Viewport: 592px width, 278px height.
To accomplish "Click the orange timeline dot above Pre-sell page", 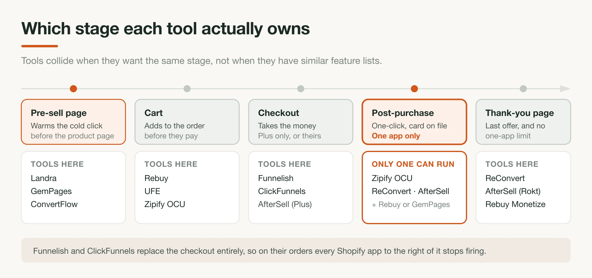I will pyautogui.click(x=73, y=89).
